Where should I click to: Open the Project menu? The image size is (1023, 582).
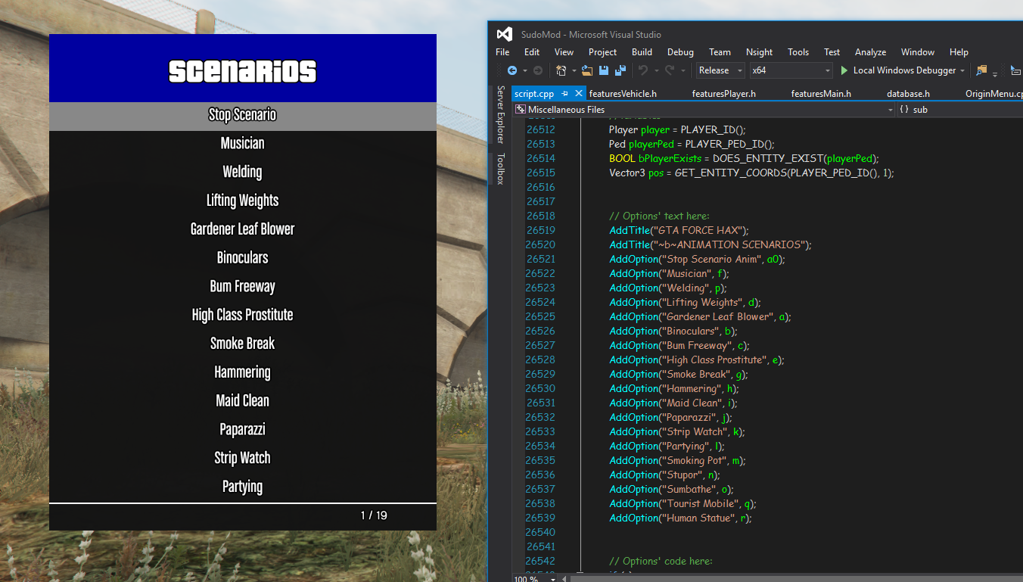(602, 52)
